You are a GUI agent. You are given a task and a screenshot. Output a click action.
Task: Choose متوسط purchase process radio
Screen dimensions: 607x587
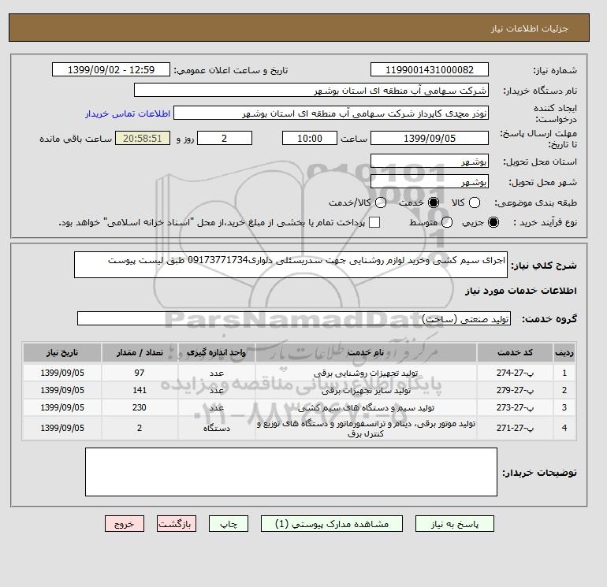click(447, 222)
